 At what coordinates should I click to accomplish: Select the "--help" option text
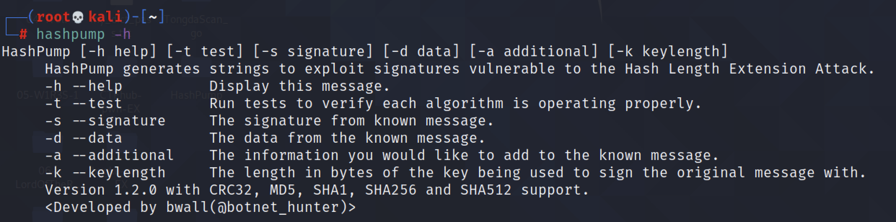pos(97,86)
